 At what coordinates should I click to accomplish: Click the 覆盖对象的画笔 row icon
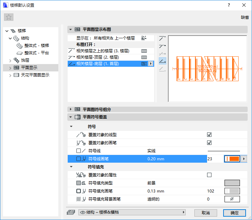(81, 143)
